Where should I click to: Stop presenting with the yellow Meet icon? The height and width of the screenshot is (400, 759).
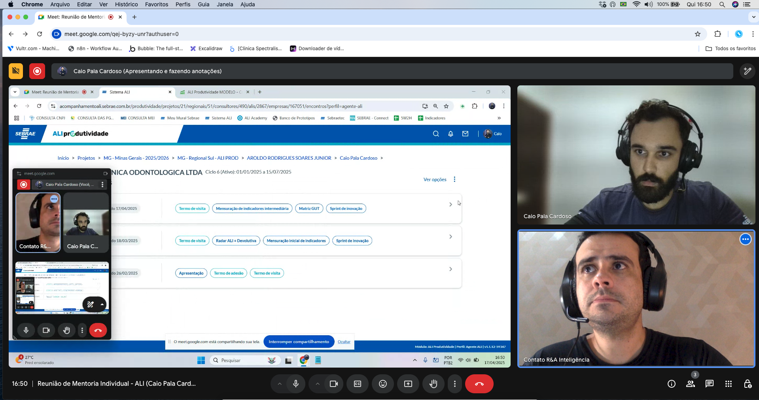pyautogui.click(x=16, y=71)
